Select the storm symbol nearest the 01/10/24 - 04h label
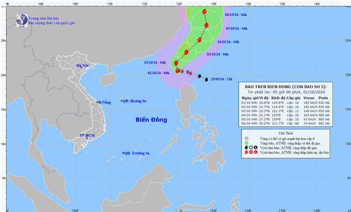351x212 pixels. click(178, 71)
